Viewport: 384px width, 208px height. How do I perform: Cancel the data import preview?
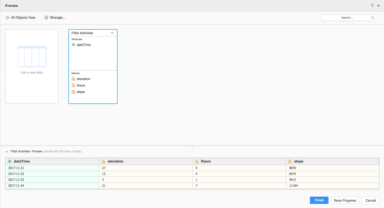[x=370, y=200]
